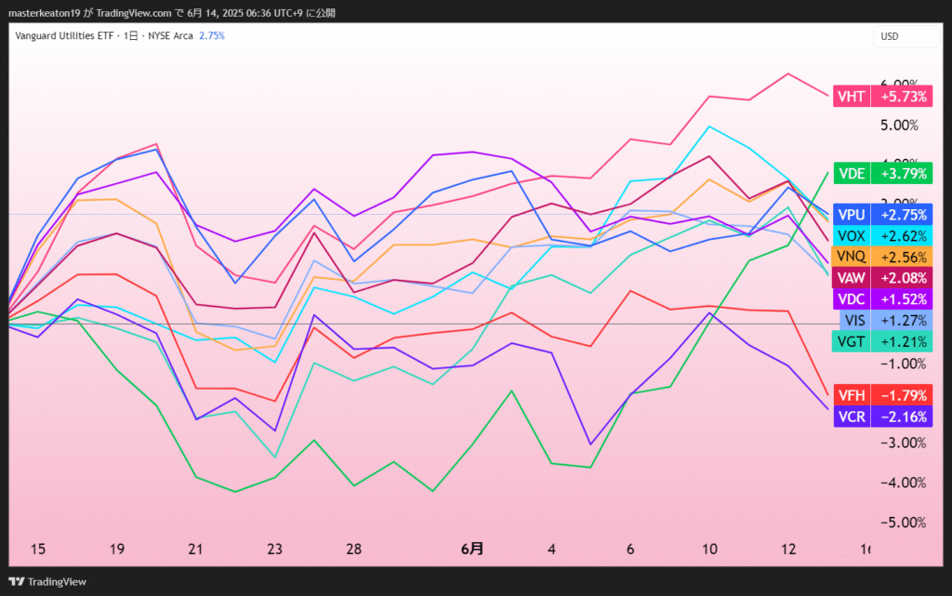Click the TradingView logo icon
The height and width of the screenshot is (596, 952).
pyautogui.click(x=17, y=581)
